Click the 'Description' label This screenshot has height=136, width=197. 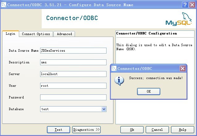19,62
